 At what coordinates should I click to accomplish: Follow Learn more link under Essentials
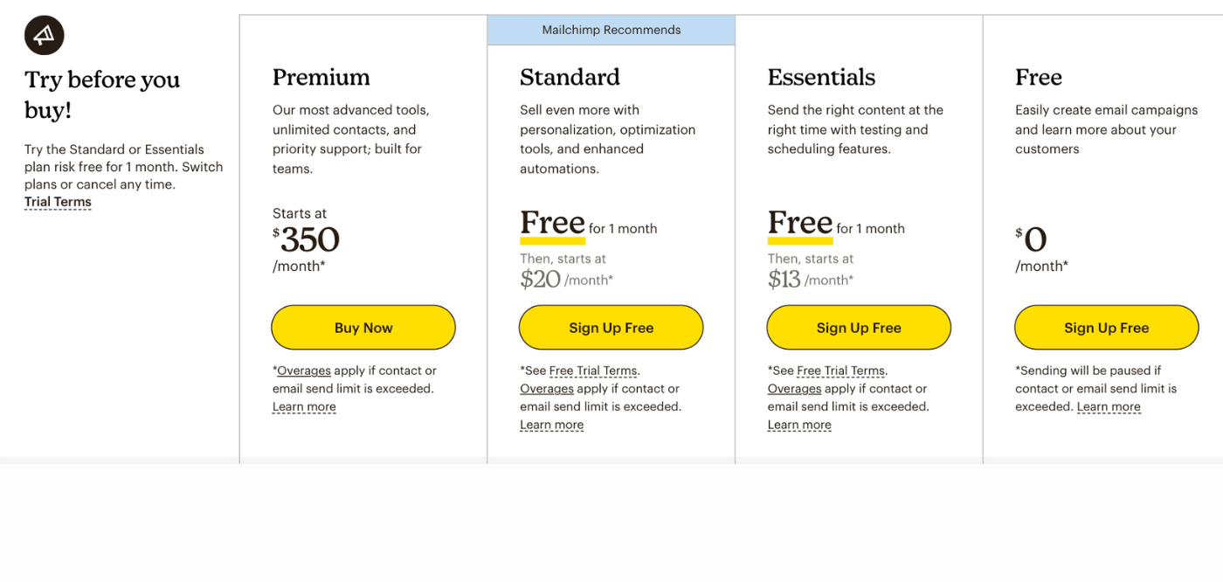coord(799,425)
